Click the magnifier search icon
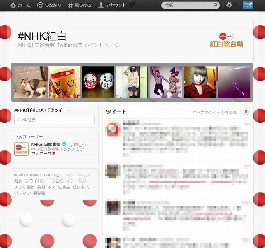This screenshot has height=248, width=265. click(215, 5)
